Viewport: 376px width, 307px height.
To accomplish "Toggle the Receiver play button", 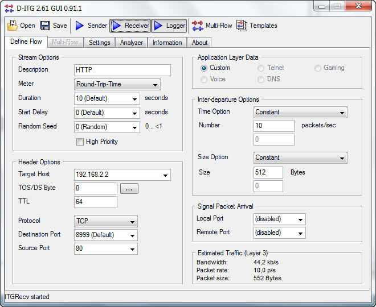I will [117, 26].
